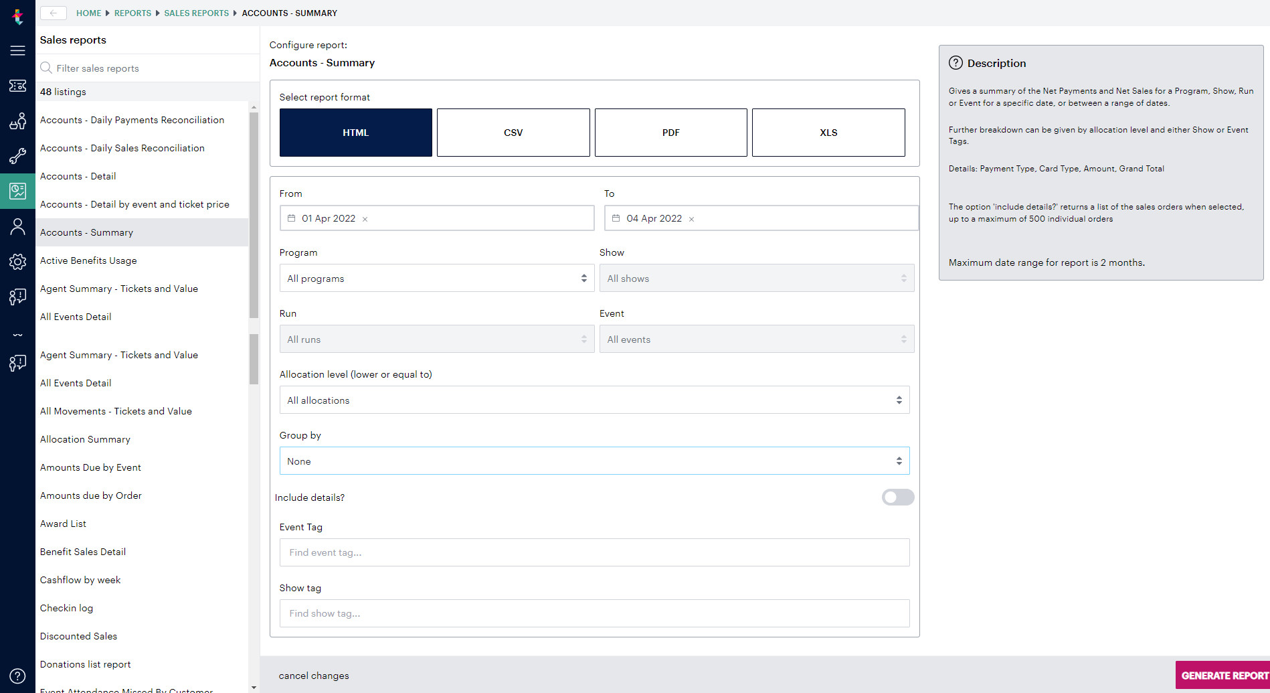Click cancel changes at the bottom
The width and height of the screenshot is (1270, 693).
click(314, 676)
